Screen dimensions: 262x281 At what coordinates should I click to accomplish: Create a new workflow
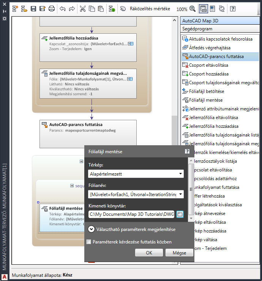(15, 9)
